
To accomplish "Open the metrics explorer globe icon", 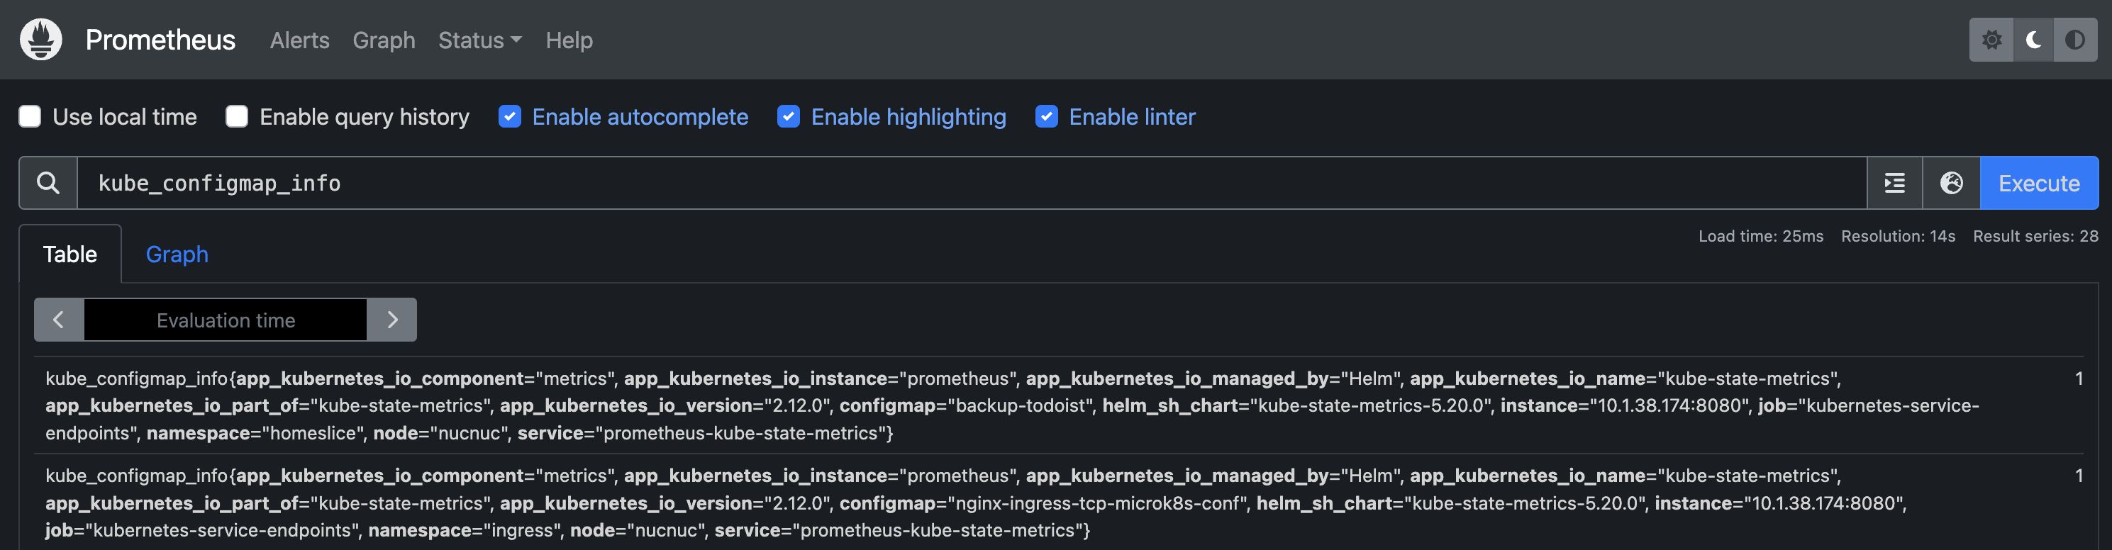I will point(1951,183).
